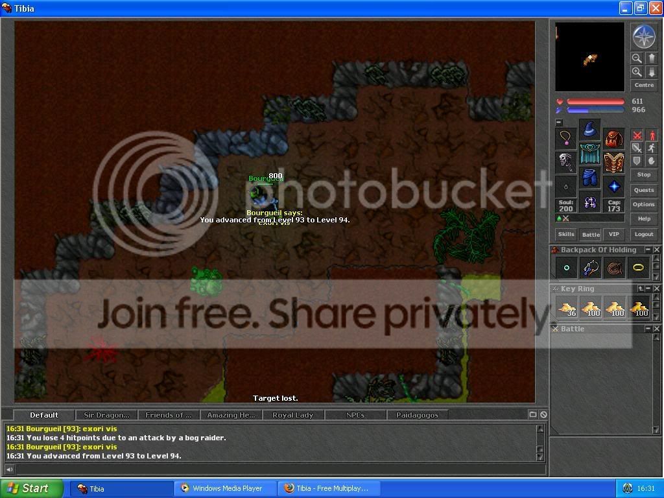664x498 pixels.
Task: Click the Stop button
Action: click(644, 174)
